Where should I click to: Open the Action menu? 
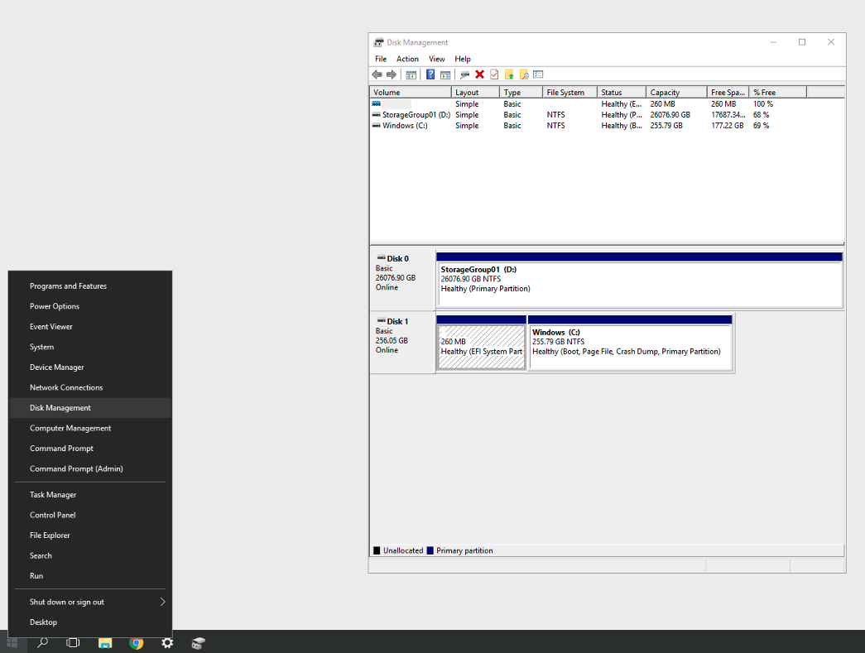[x=407, y=59]
